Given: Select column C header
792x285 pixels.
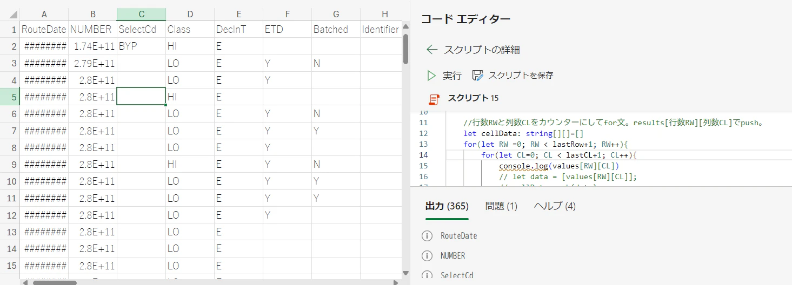Looking at the screenshot, I should tap(141, 15).
